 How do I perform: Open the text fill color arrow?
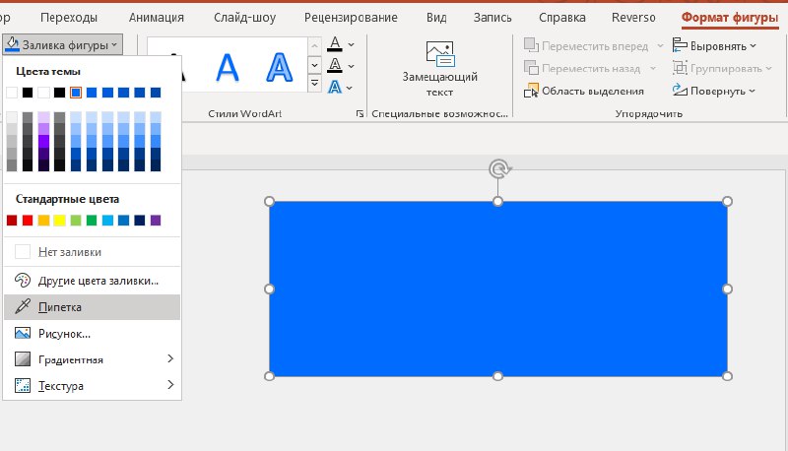click(x=352, y=44)
